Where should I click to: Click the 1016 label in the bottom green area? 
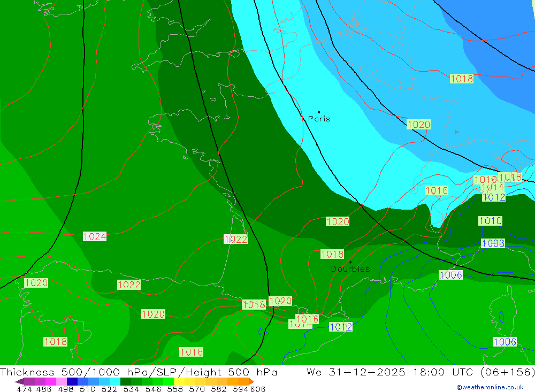tap(192, 352)
